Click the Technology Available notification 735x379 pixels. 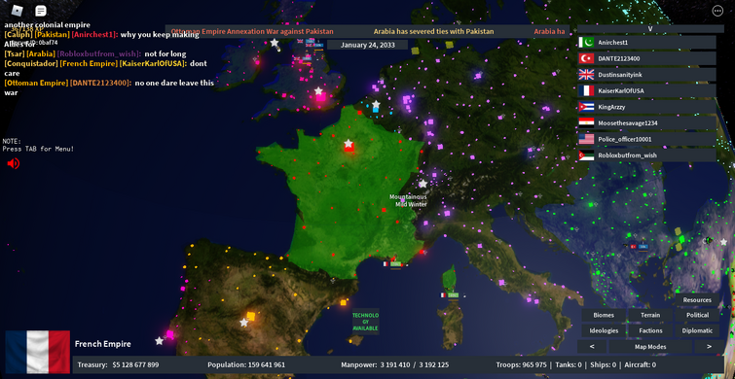pos(365,322)
